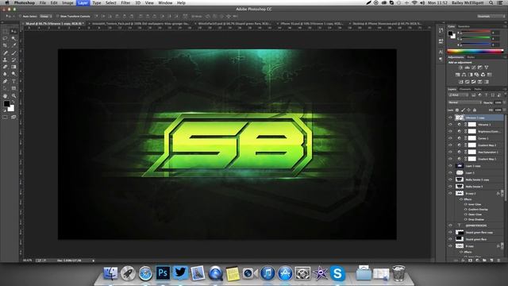Open status bar document info arrow
508x286 pixels.
(94, 261)
